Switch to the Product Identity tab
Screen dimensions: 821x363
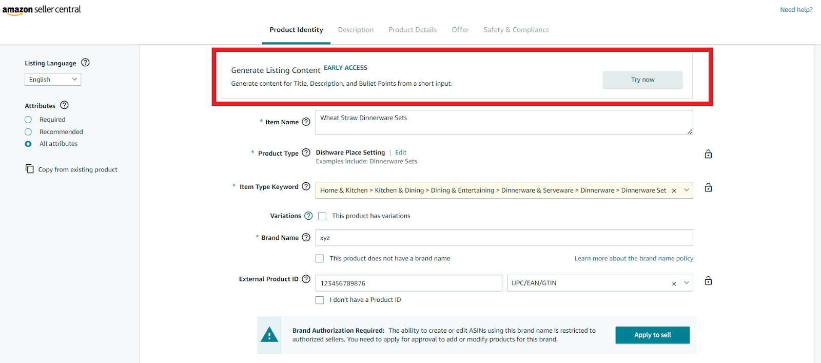click(296, 30)
